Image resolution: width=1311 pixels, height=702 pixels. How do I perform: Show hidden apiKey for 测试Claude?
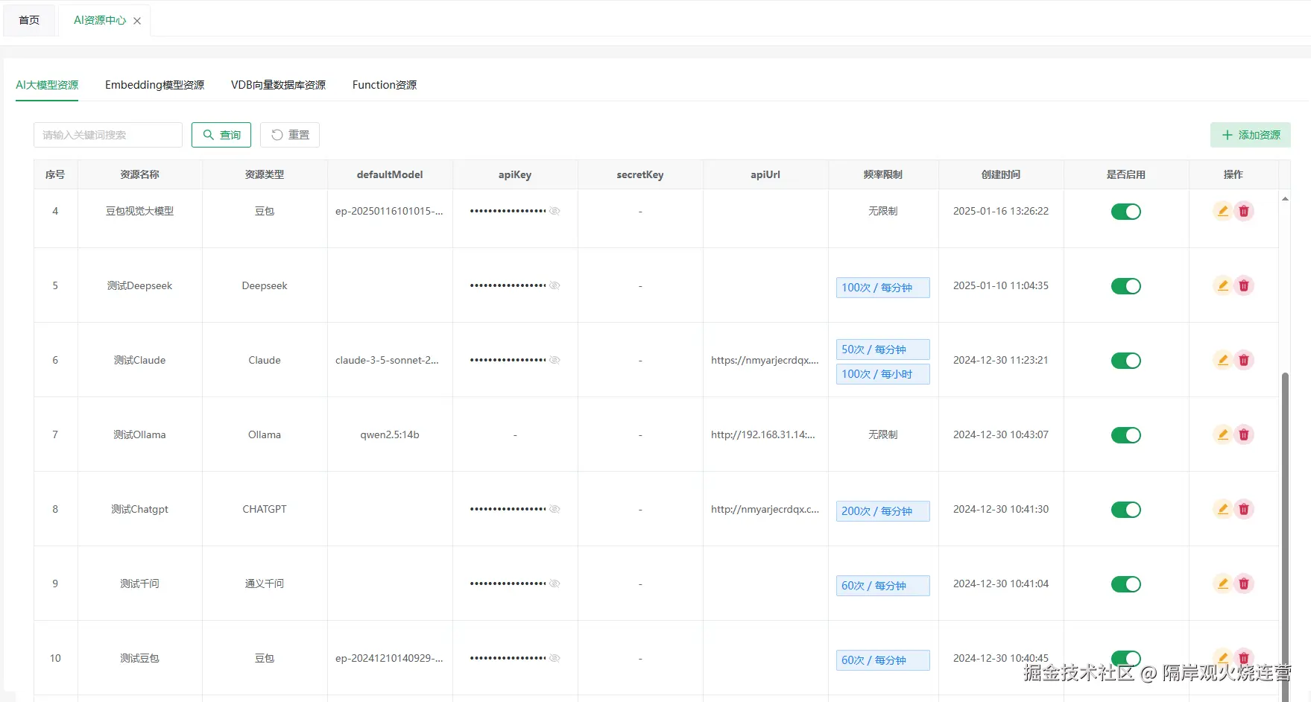coord(555,360)
